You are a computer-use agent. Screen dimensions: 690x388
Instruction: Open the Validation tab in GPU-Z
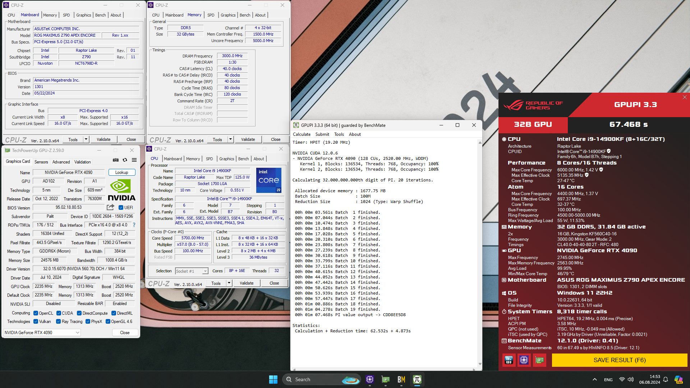tap(82, 162)
